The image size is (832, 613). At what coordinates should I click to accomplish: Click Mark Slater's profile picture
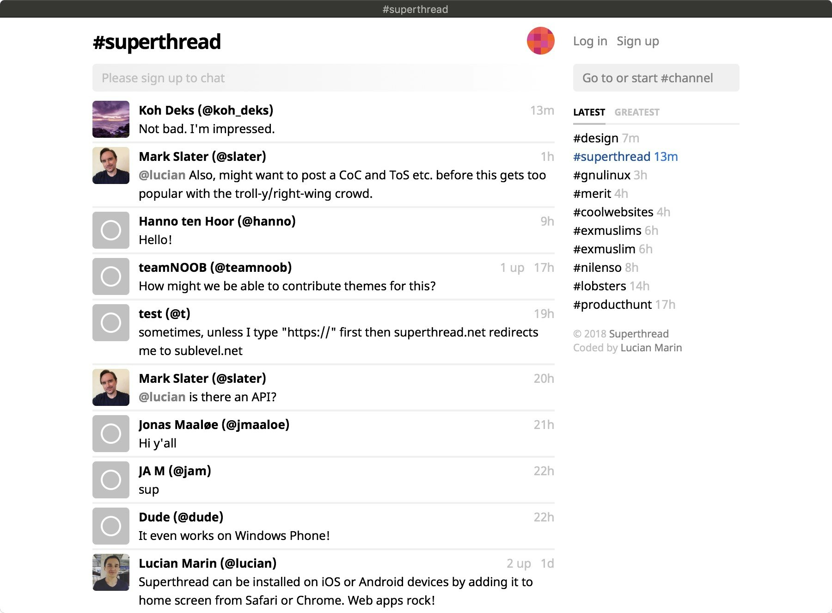[110, 166]
